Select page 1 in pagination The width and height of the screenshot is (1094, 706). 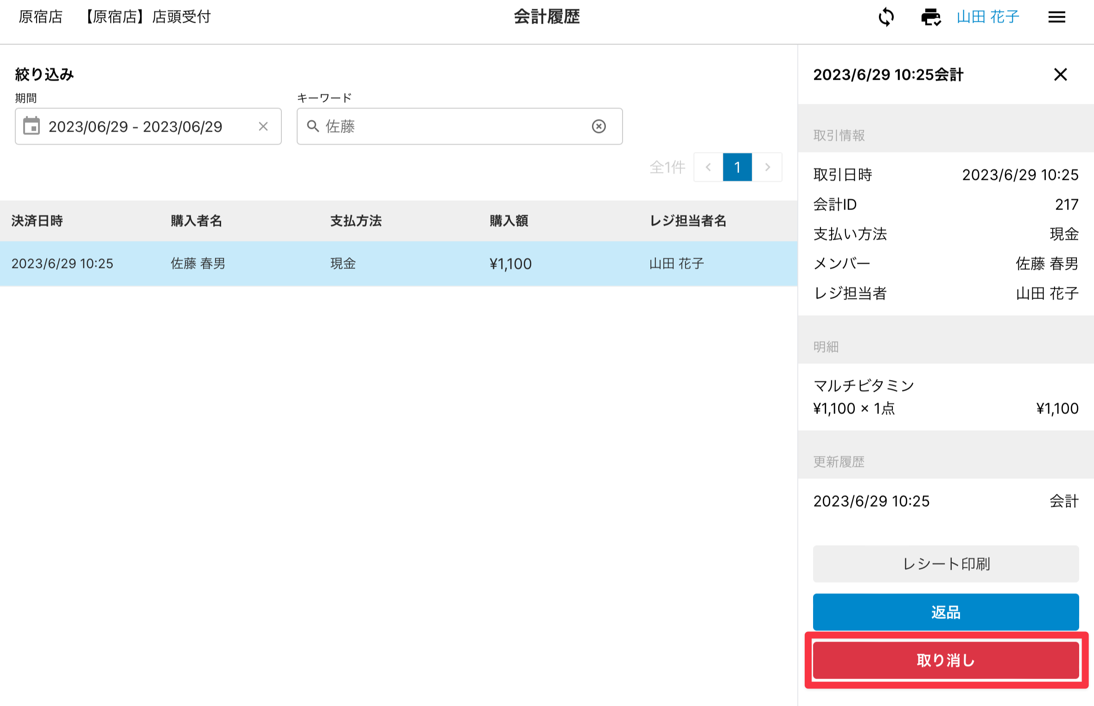point(737,167)
